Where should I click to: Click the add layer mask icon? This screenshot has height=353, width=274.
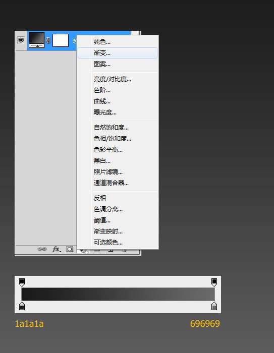click(70, 249)
